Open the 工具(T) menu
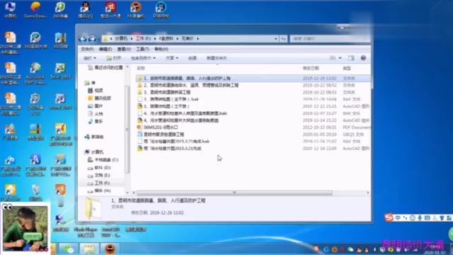 coord(142,49)
